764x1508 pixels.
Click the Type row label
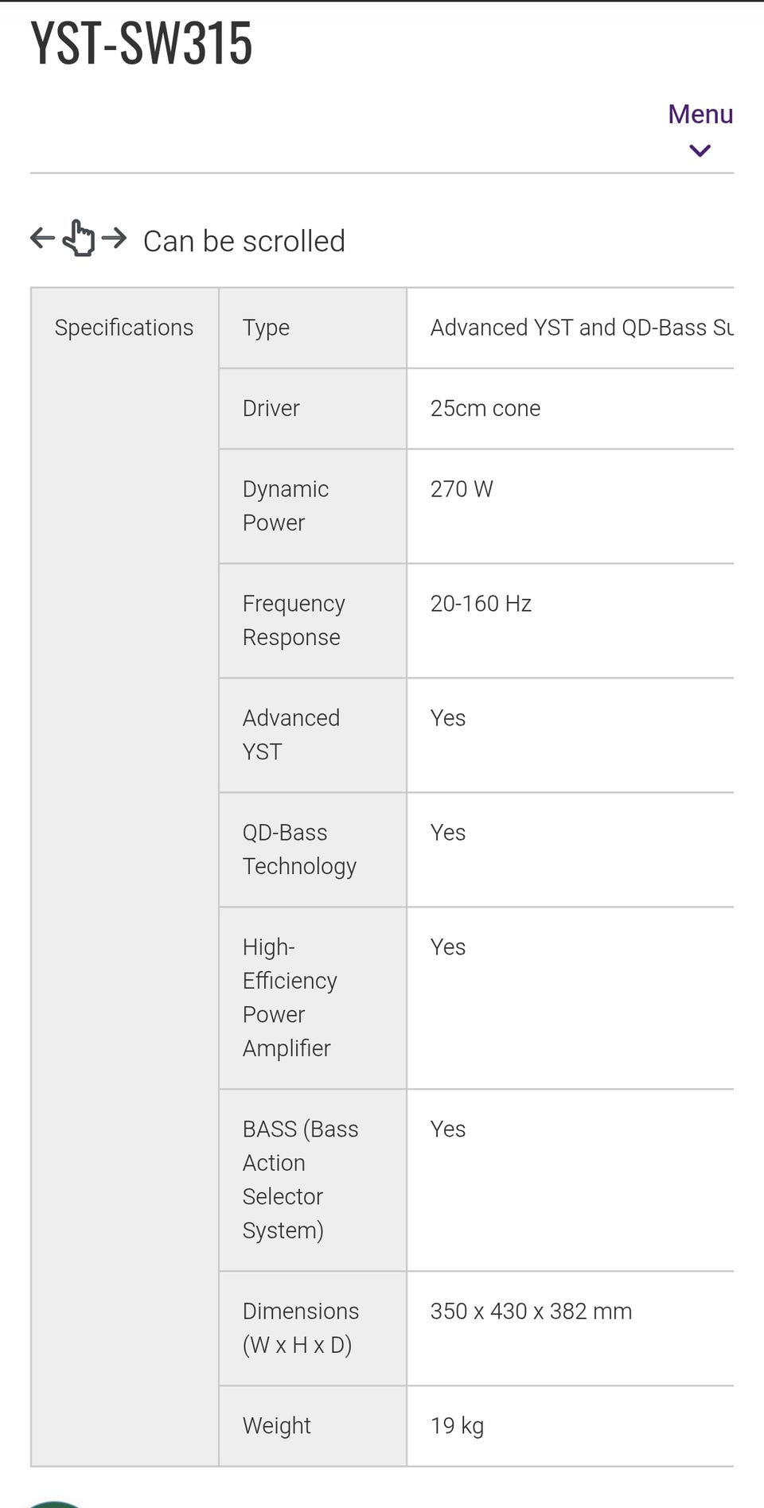[x=266, y=328]
